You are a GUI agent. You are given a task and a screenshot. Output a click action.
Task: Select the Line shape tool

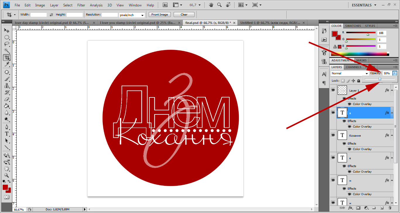7,147
